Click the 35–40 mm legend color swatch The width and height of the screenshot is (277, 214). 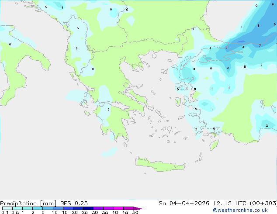(108, 208)
